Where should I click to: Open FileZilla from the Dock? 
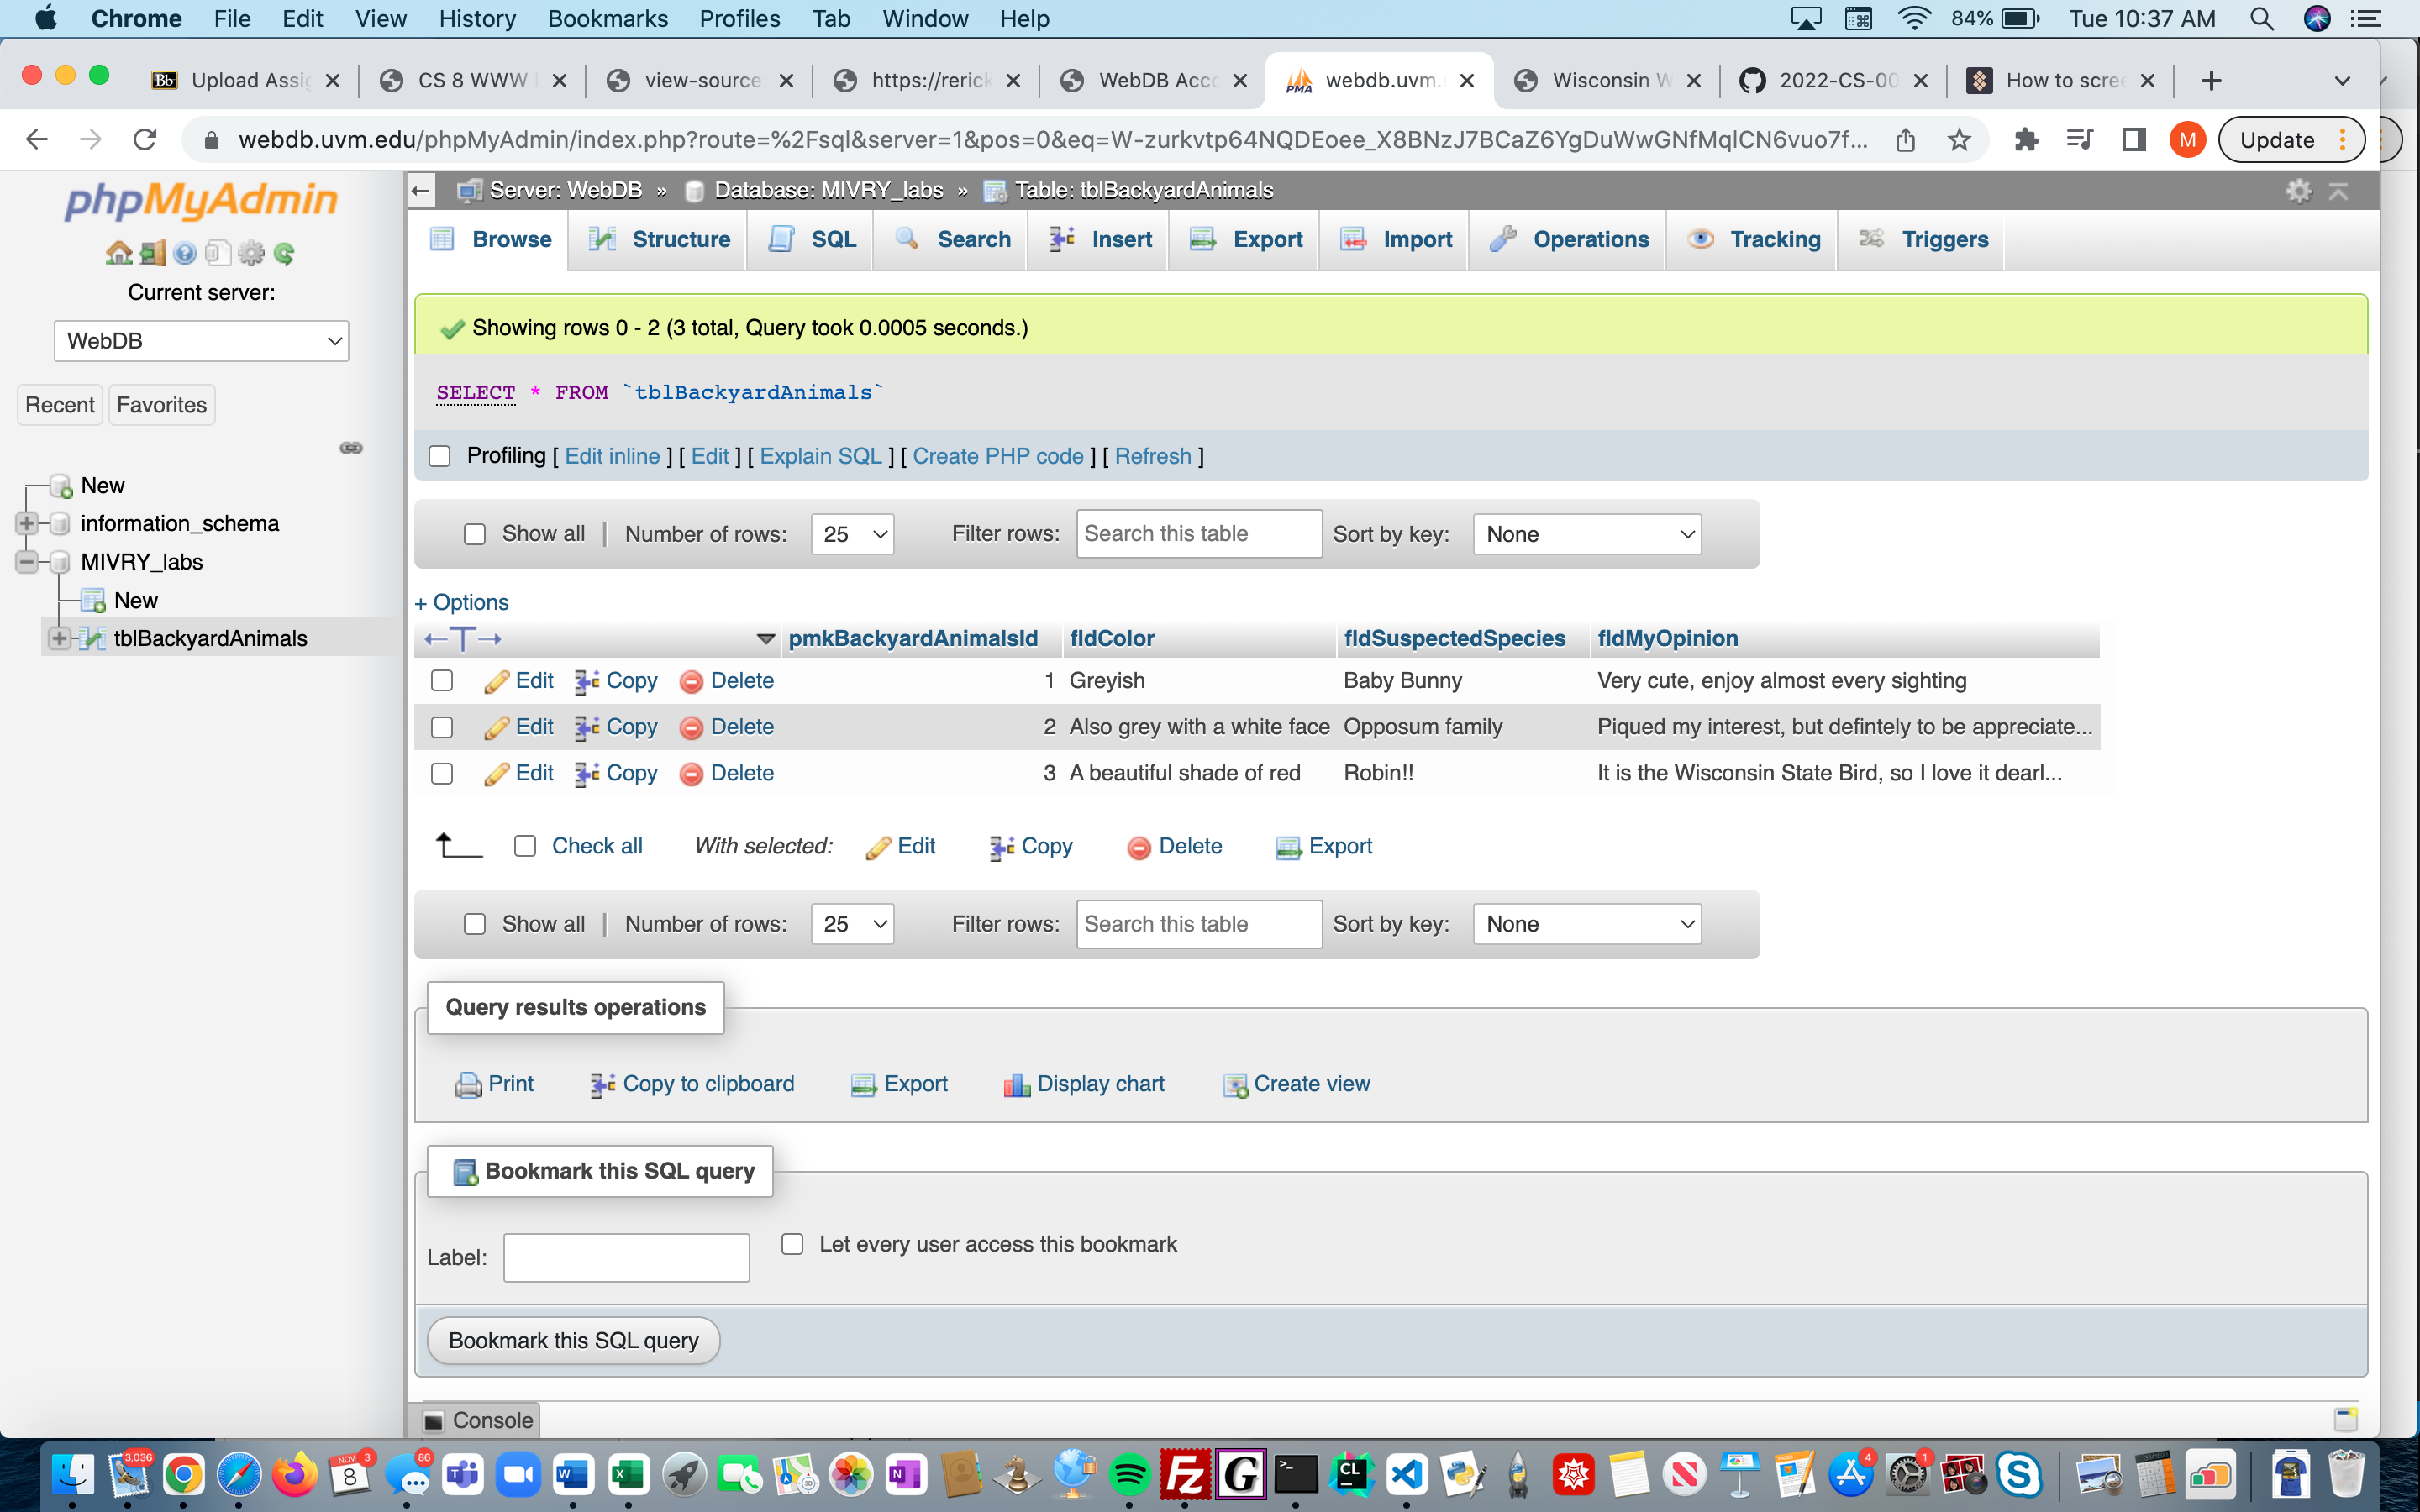pos(1185,1474)
